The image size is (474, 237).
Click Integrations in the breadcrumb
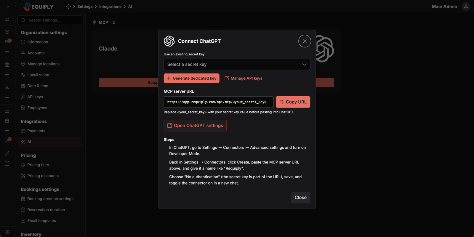(110, 7)
